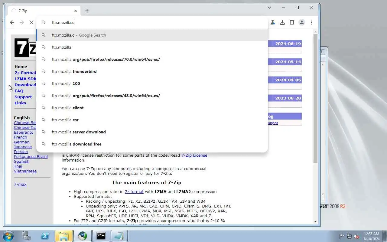Click the page vertical scrollbar thumb
The image size is (387, 242).
[x=315, y=98]
